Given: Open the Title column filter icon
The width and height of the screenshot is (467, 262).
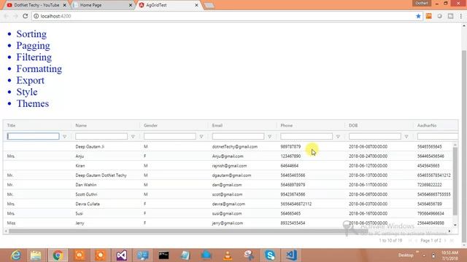Looking at the screenshot, I should click(65, 136).
